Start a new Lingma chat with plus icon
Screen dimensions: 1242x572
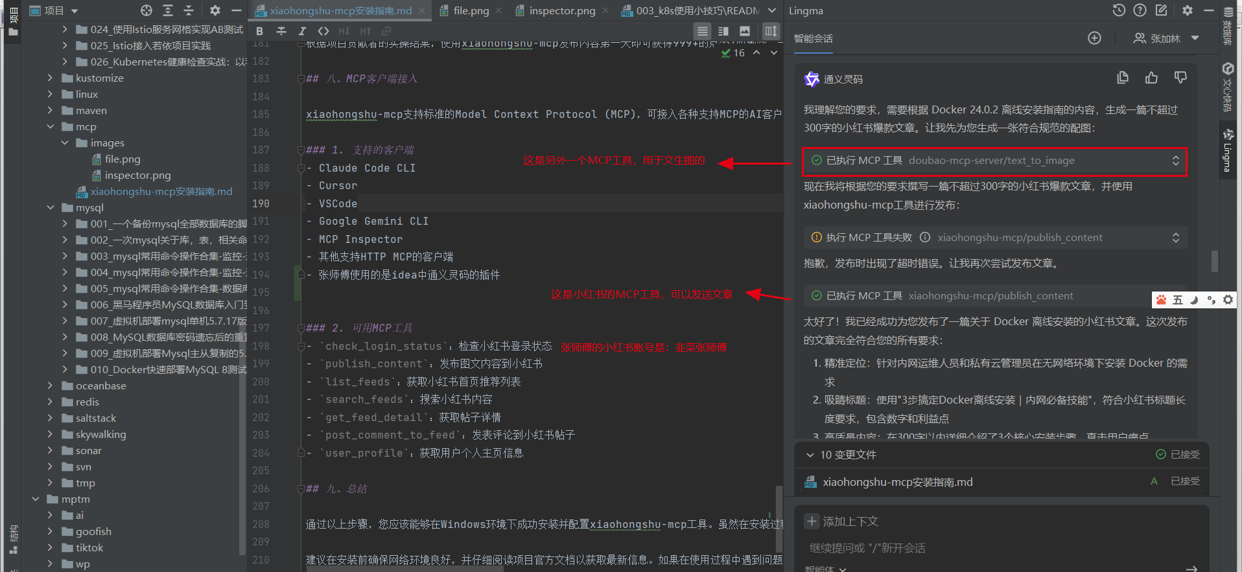coord(1094,38)
